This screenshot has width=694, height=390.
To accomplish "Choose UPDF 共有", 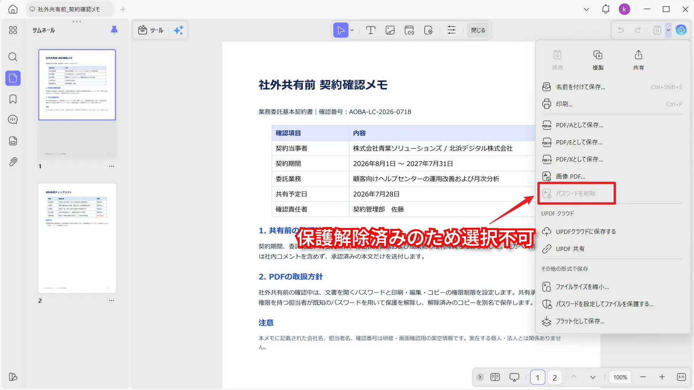I will 612,249.
